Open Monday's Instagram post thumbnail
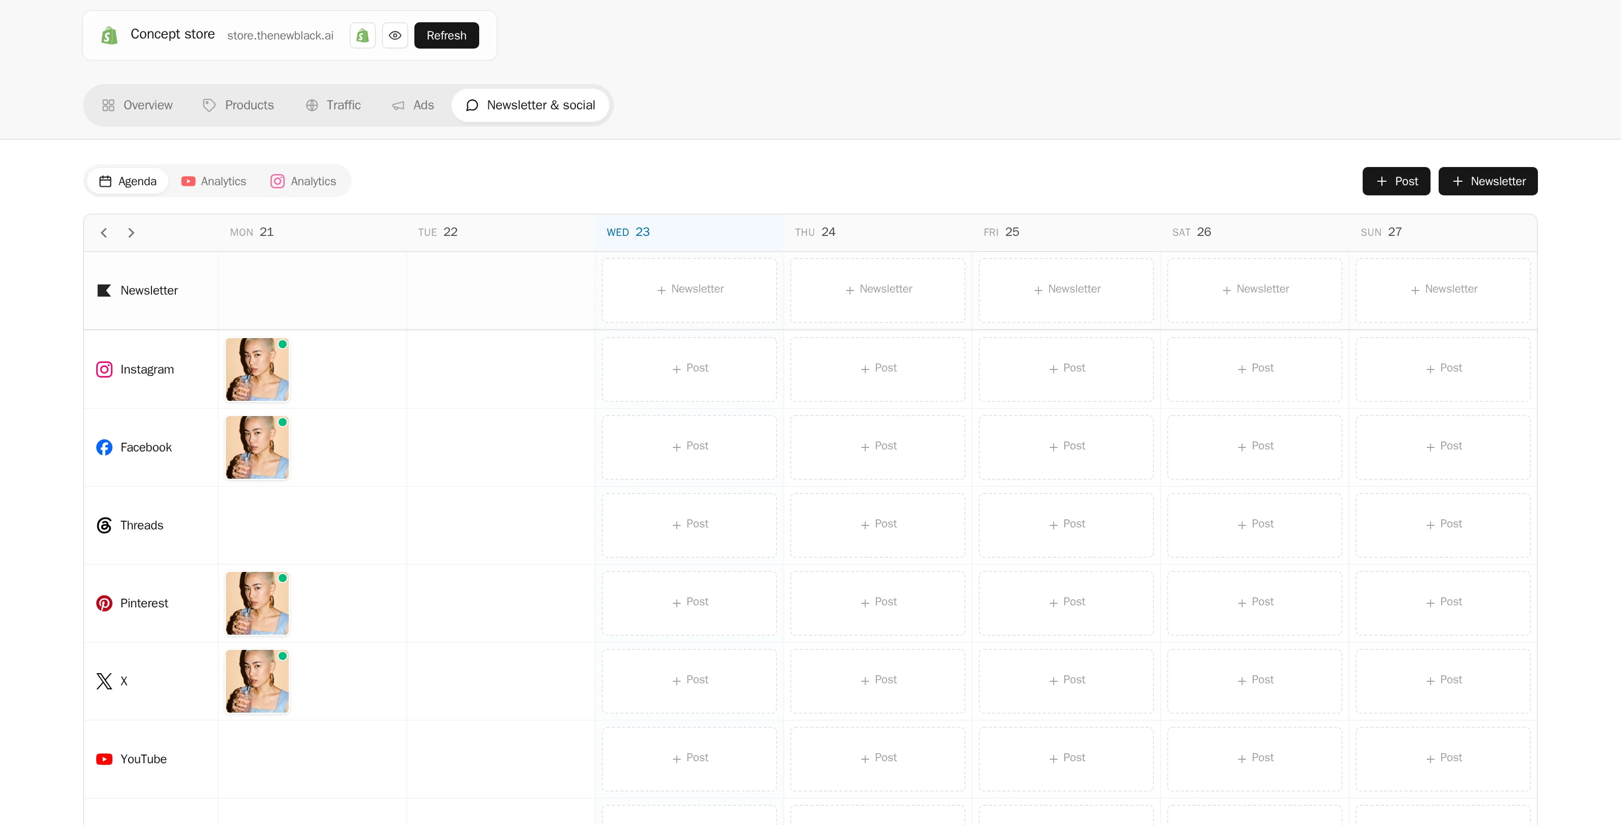 click(x=257, y=369)
